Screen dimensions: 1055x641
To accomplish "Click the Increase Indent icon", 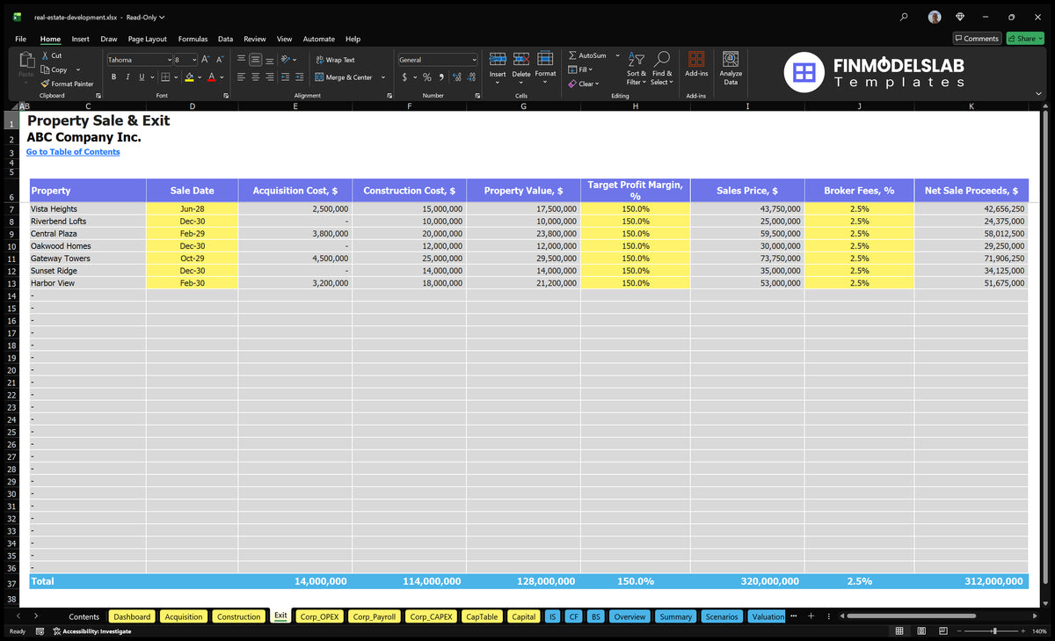I will coord(299,77).
